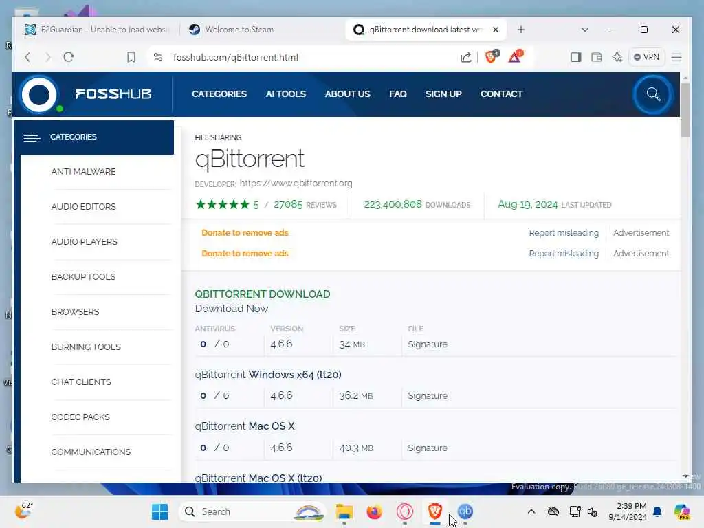Click the share page icon

[x=466, y=57]
